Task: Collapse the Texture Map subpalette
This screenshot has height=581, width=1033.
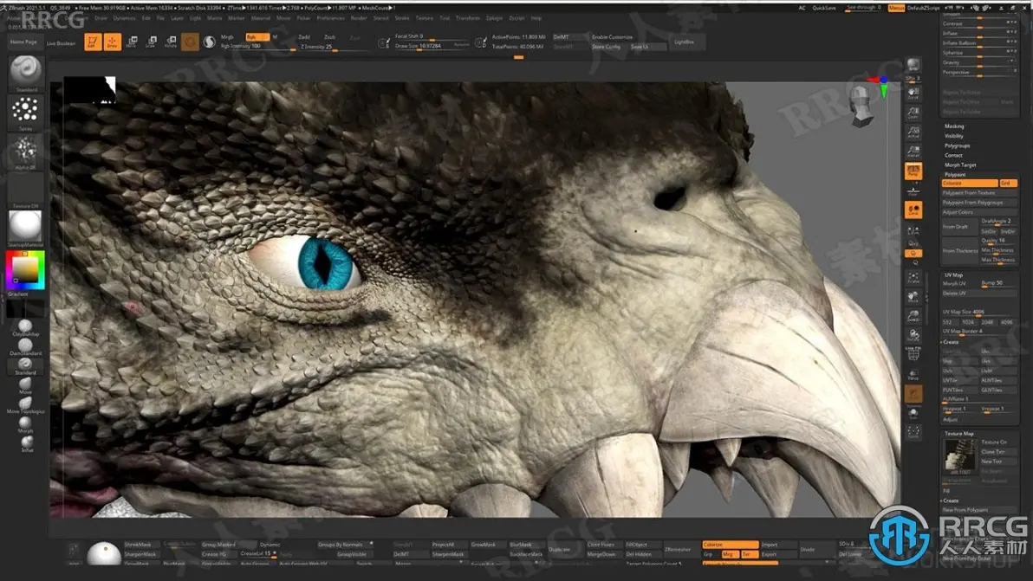Action: coord(959,434)
